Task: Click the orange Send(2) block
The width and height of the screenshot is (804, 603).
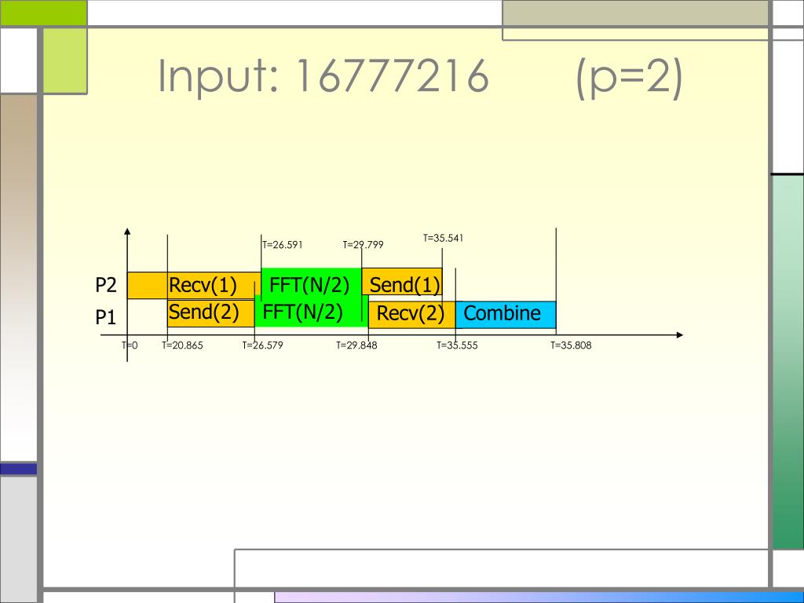Action: point(210,313)
